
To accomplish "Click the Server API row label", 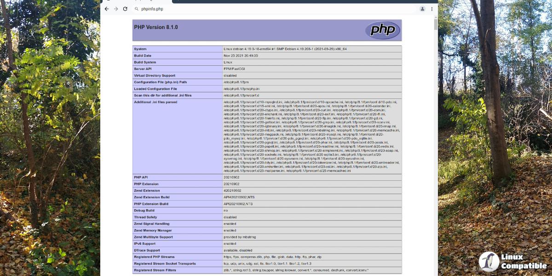I will 143,69.
